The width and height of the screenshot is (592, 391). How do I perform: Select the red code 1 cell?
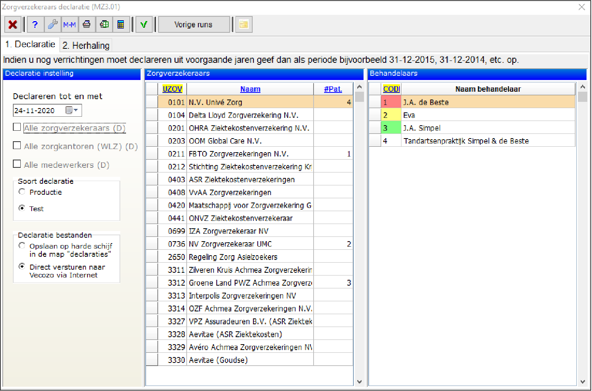tap(391, 102)
